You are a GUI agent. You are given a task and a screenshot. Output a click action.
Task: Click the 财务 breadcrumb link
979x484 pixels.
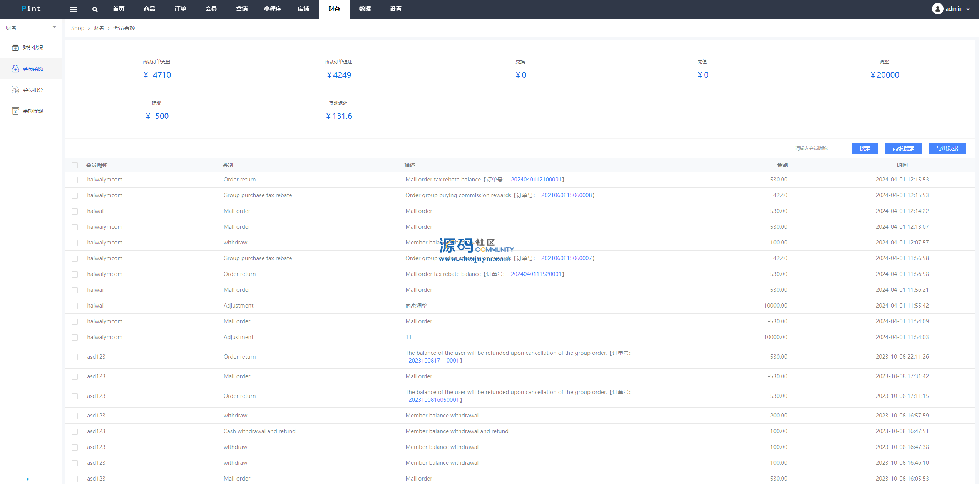99,28
